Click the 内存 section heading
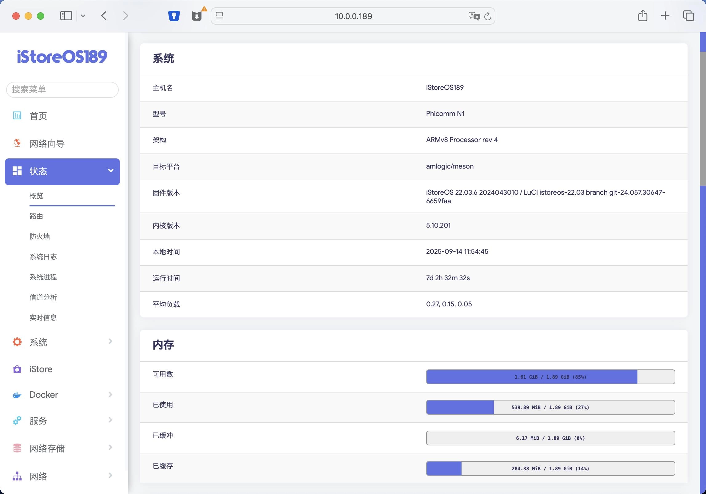The image size is (706, 494). pyautogui.click(x=163, y=345)
